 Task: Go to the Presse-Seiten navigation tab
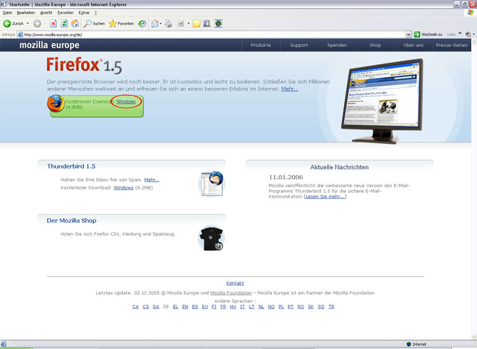tap(452, 45)
